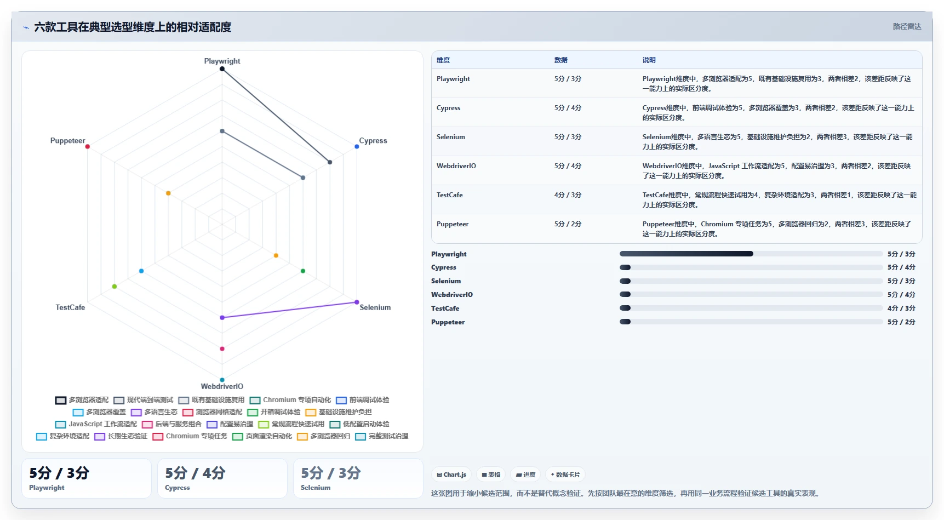Toggle the 多浏览器适配 legend item
Viewport: 944px width, 520px height.
point(82,400)
